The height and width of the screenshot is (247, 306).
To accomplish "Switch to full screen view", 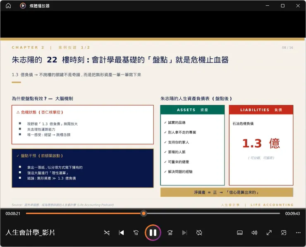I will tap(269, 233).
